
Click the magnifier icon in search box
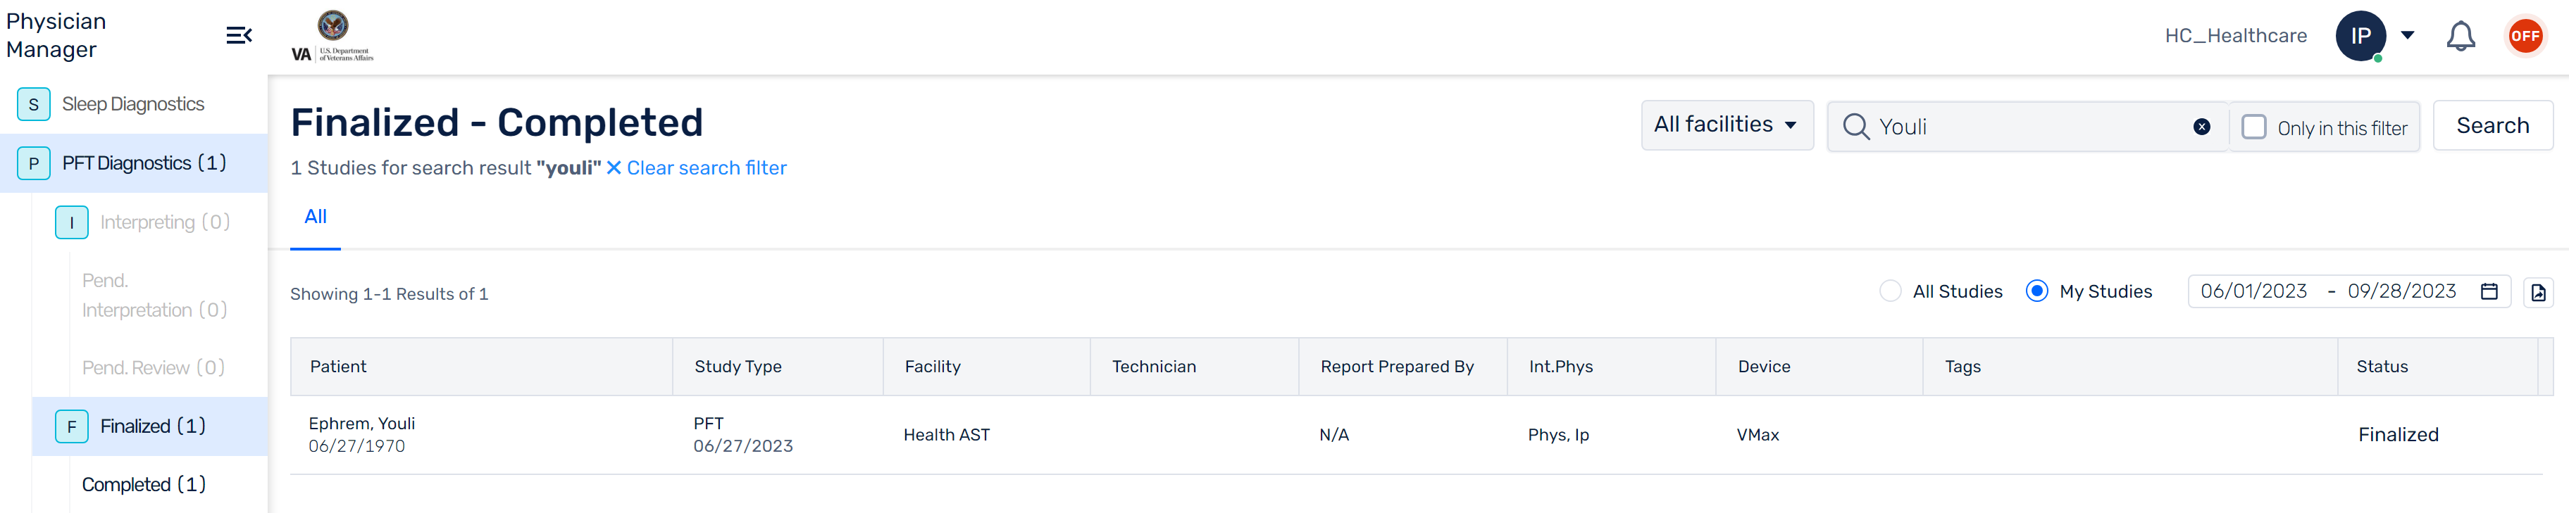pyautogui.click(x=1856, y=127)
